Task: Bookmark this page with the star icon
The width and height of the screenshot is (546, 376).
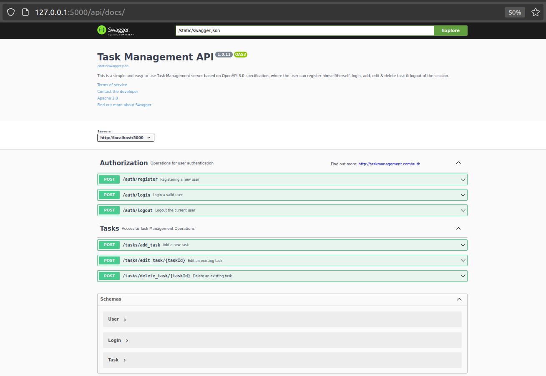Action: coord(536,12)
